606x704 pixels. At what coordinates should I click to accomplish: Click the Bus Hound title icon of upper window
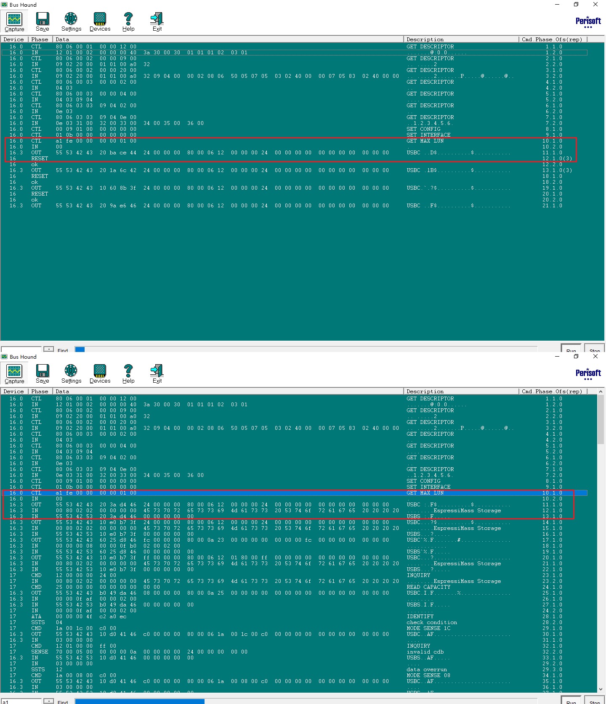(5, 5)
